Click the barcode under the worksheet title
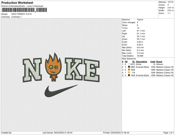 point(24,10)
